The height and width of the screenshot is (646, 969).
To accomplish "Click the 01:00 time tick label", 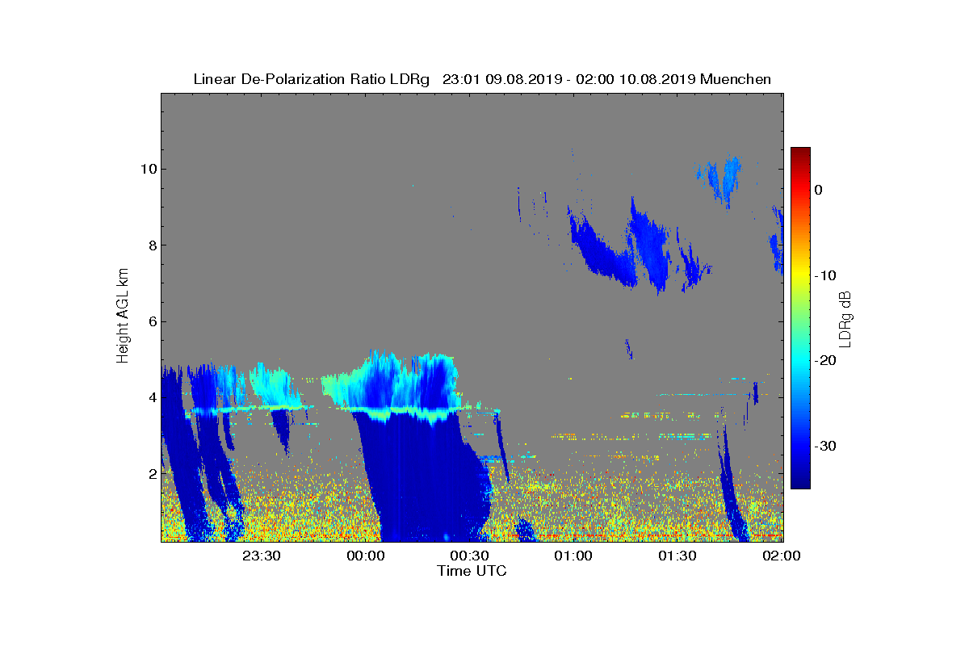I will point(573,556).
